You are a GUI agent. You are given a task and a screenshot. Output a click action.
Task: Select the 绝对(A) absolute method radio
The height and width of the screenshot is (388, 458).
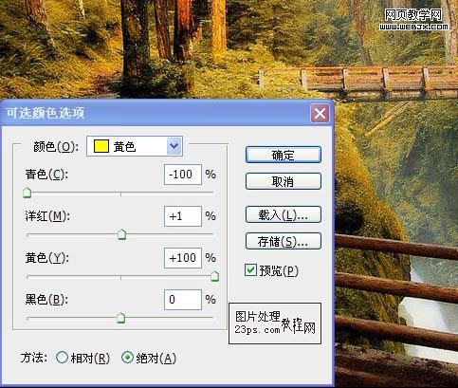coord(127,358)
